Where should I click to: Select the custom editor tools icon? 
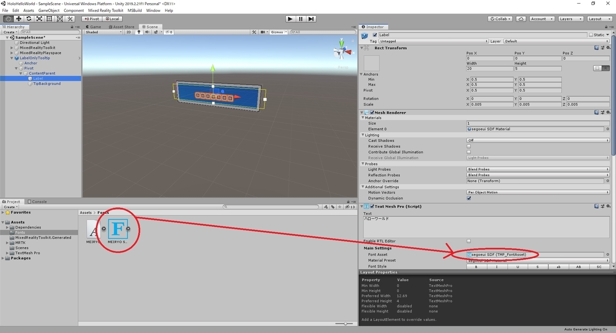(x=70, y=19)
